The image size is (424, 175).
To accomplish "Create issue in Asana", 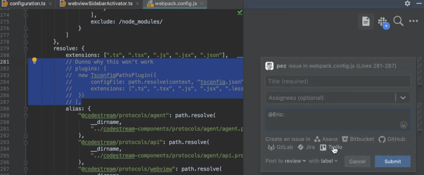I will coord(326,139).
